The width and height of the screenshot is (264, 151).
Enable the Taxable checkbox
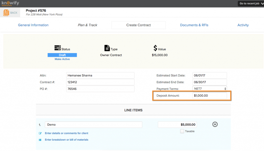point(181,131)
